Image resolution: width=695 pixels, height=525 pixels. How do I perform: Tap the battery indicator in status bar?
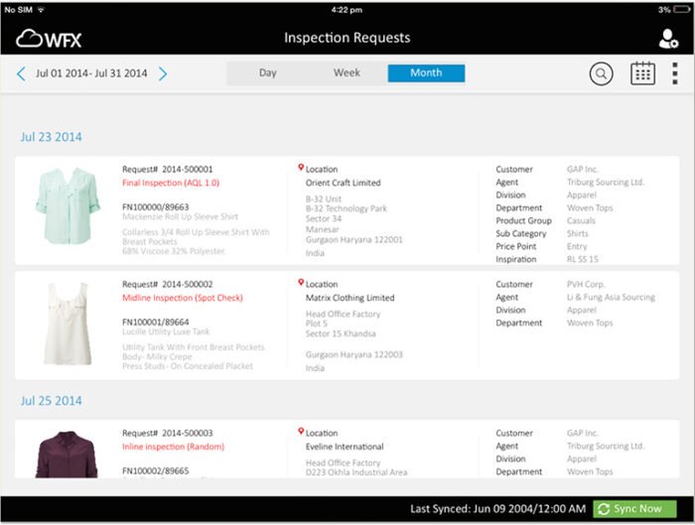click(682, 9)
